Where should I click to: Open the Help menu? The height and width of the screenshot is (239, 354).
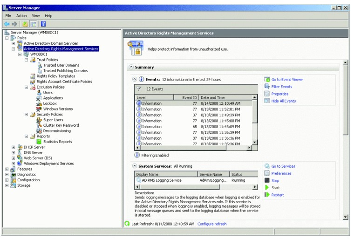(x=48, y=15)
